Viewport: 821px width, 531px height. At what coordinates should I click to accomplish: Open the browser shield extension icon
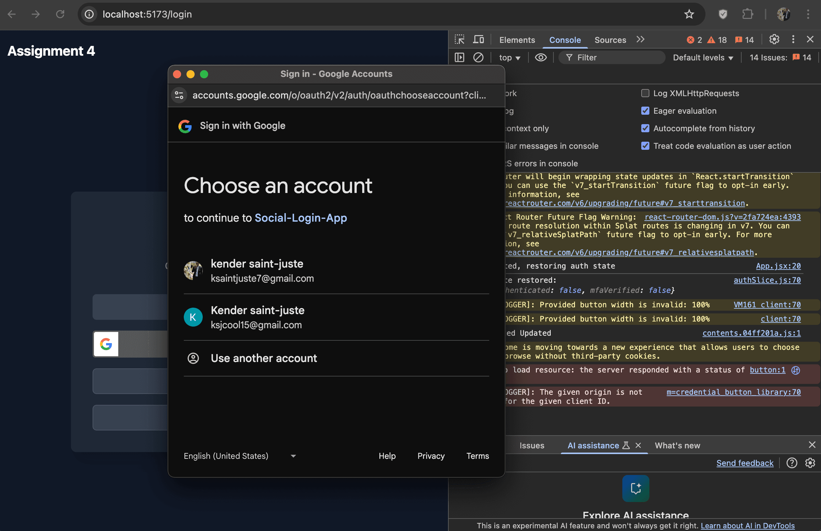tap(723, 14)
